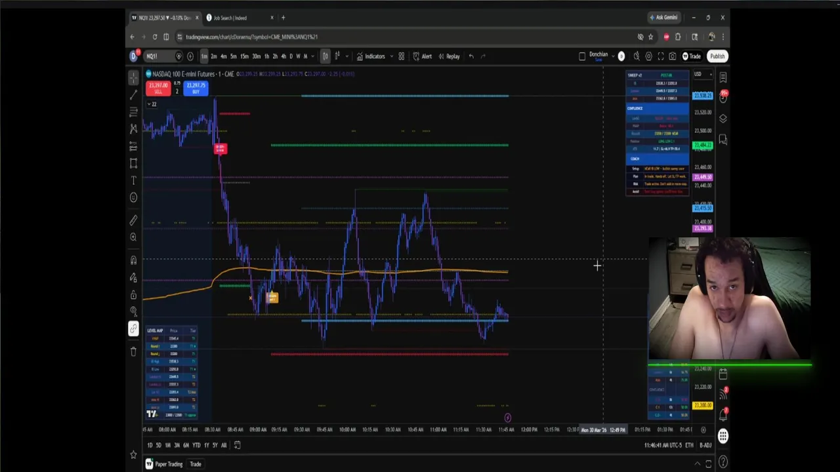Viewport: 840px width, 472px height.
Task: Click the Ask Gemini button
Action: point(664,18)
